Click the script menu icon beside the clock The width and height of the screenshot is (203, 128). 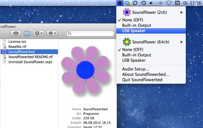(x=177, y=3)
